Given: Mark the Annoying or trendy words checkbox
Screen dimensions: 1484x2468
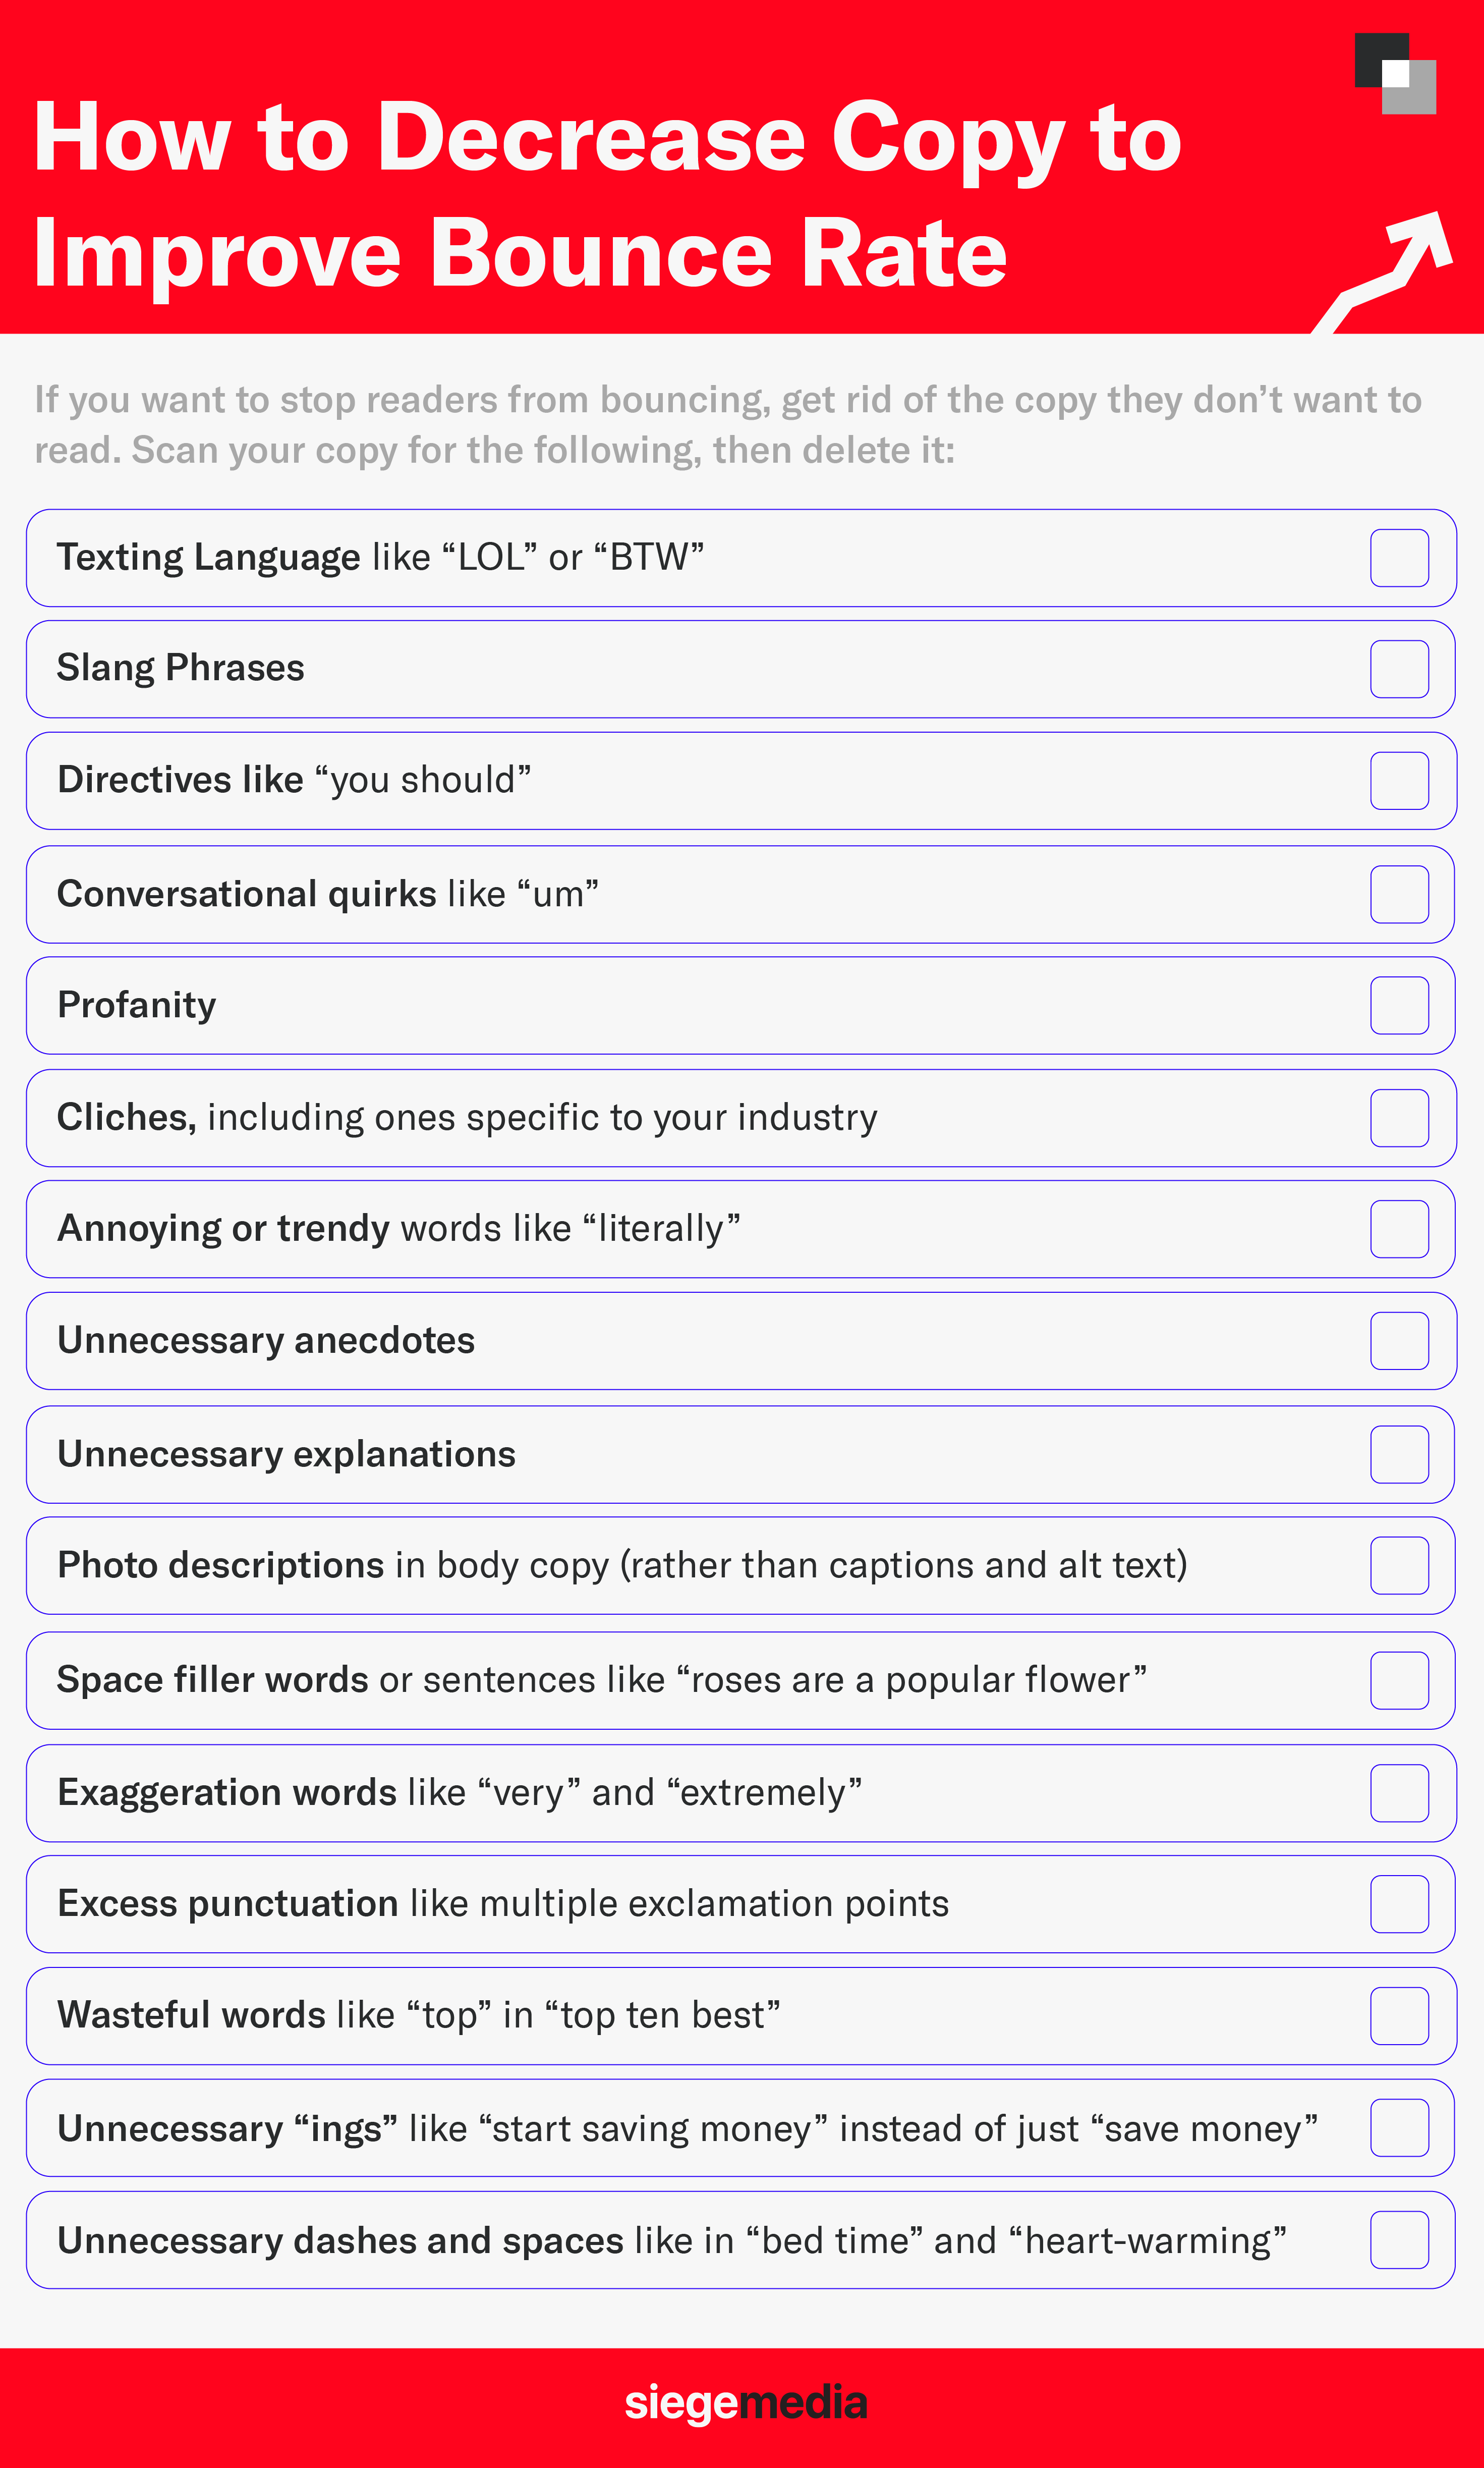Looking at the screenshot, I should (x=1399, y=1229).
